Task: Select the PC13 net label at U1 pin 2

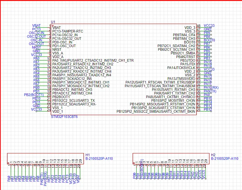Action: pyautogui.click(x=36, y=29)
